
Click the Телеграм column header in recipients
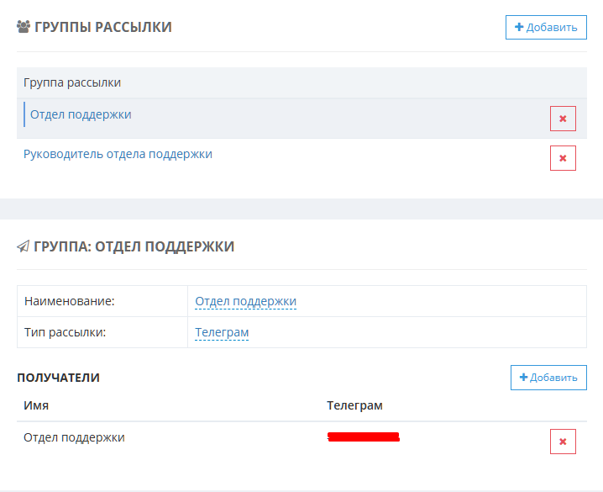354,405
